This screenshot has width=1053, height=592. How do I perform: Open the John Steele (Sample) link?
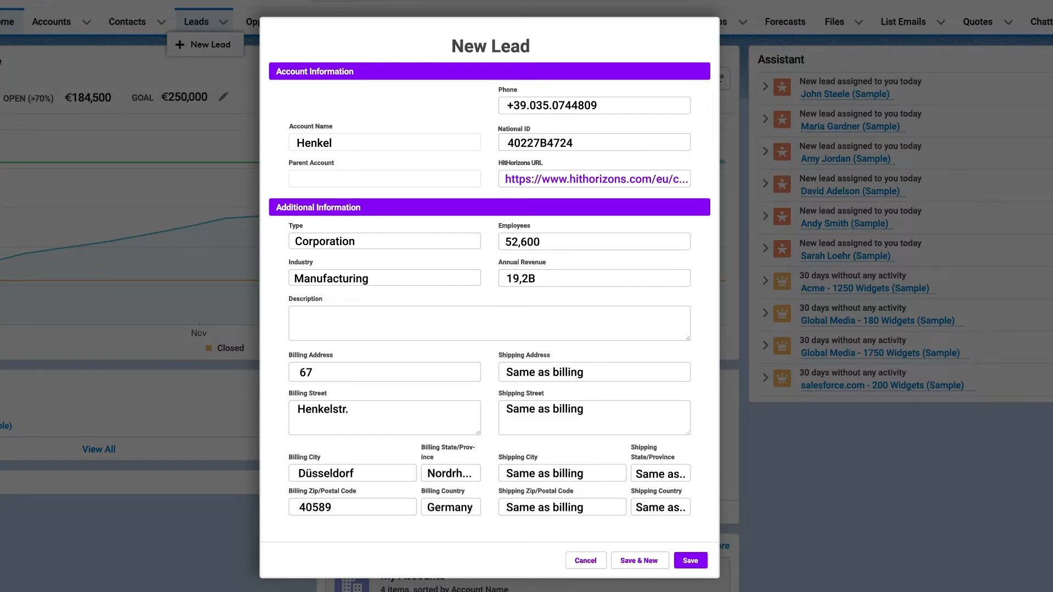[x=845, y=94]
